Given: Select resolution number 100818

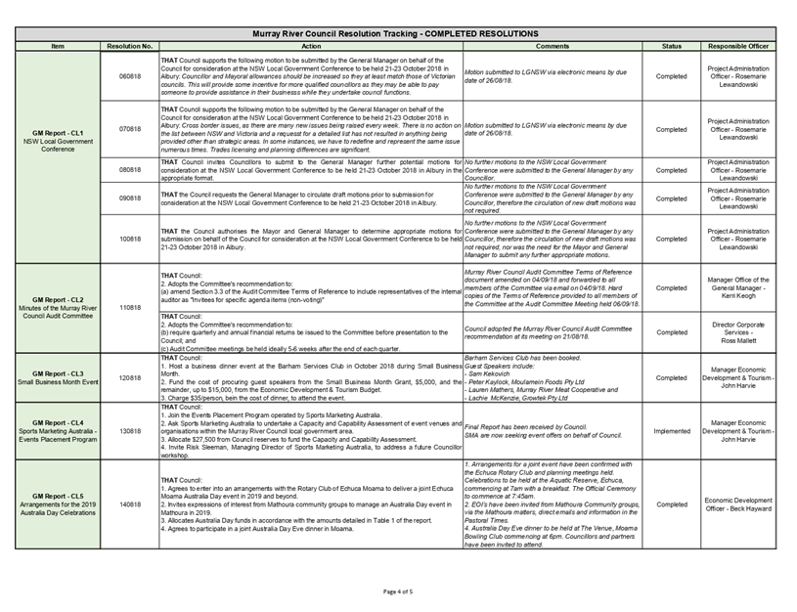Looking at the screenshot, I should (x=130, y=239).
